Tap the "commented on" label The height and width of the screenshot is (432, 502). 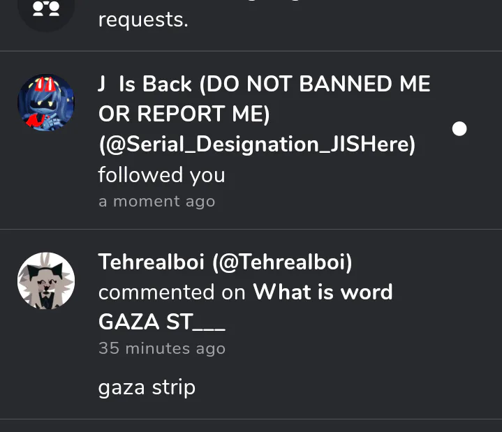click(x=172, y=292)
